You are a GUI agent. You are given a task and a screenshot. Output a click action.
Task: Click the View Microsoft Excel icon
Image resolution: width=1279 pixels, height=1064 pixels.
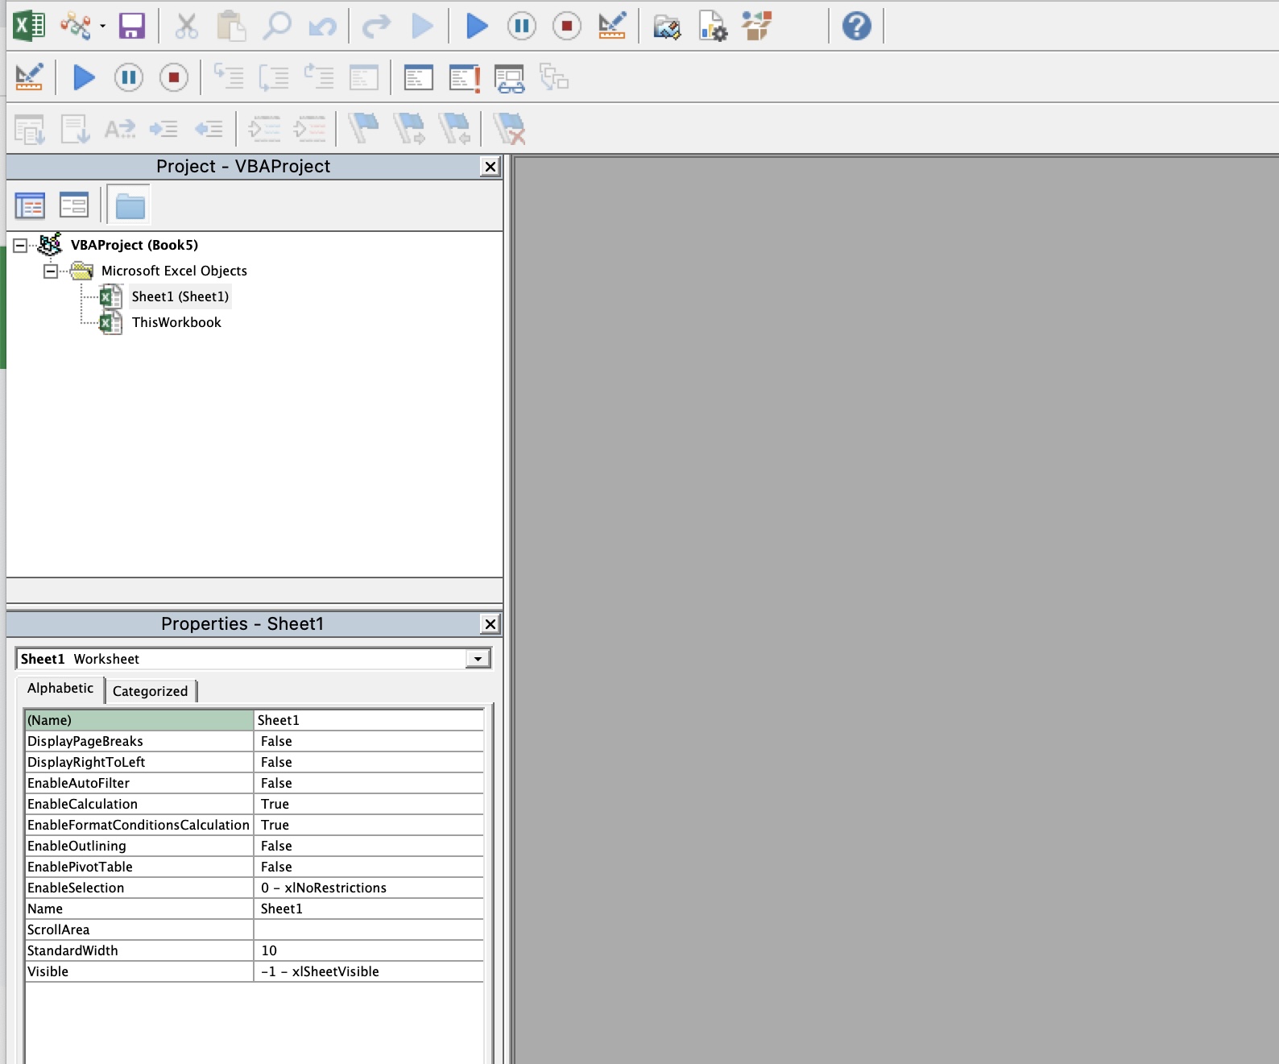(x=29, y=26)
